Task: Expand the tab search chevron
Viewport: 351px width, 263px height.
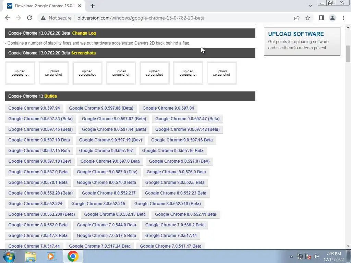Action: click(310, 6)
